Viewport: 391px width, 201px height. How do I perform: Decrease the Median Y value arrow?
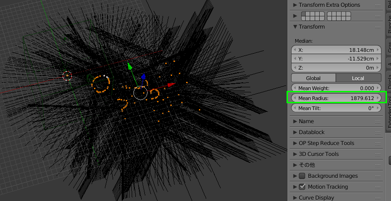click(295, 59)
